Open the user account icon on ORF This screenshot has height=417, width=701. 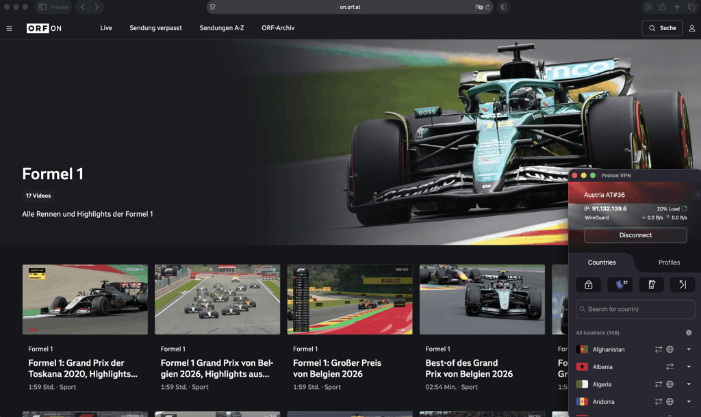(x=691, y=28)
